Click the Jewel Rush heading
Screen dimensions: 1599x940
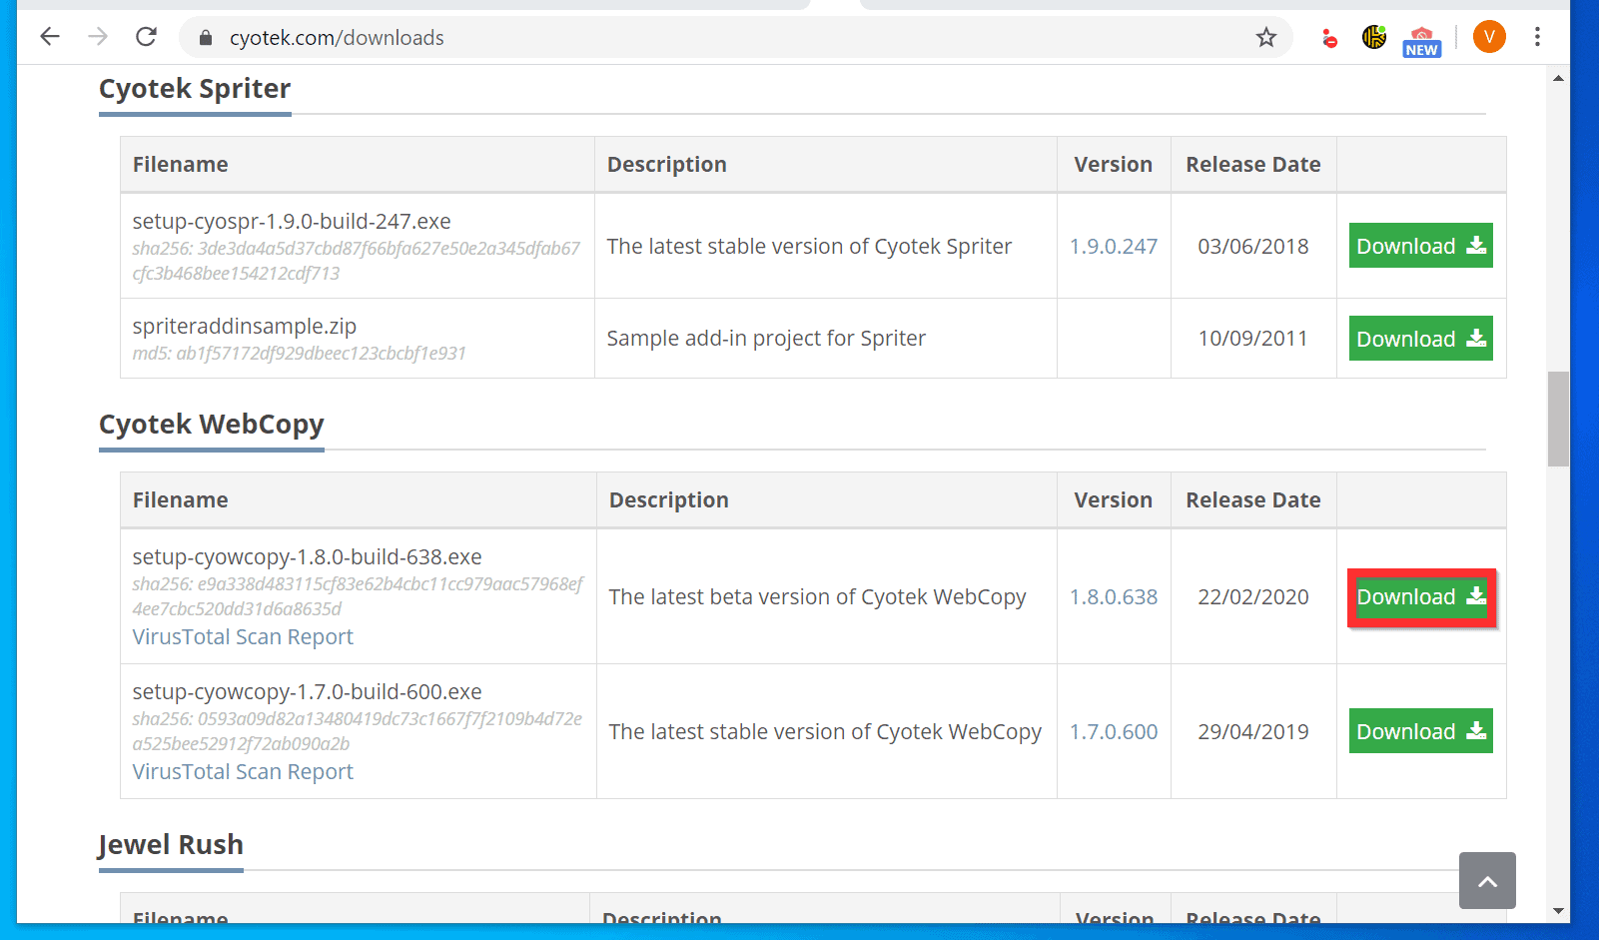coord(171,845)
